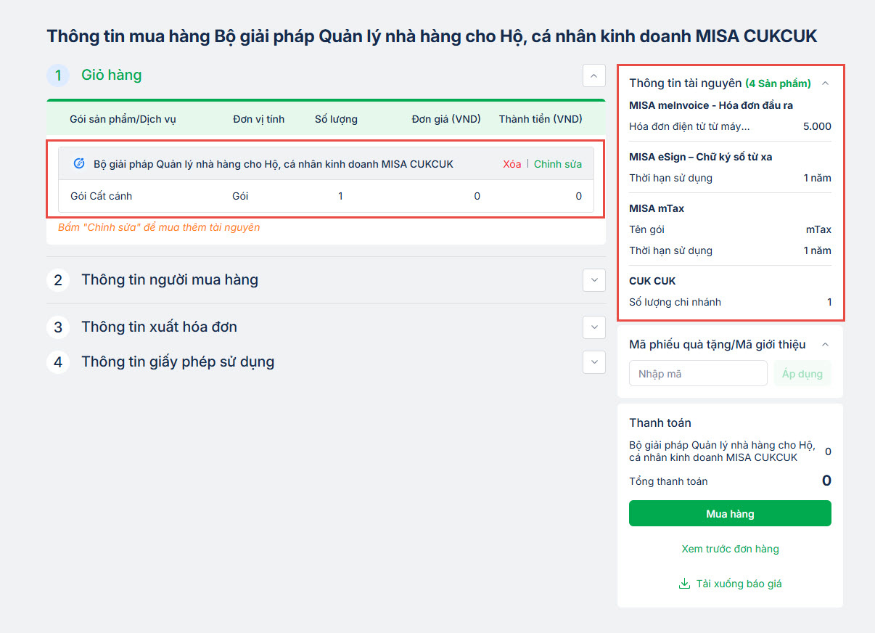Click the blue product icon beside the MISA CUKCUK package
This screenshot has width=875, height=633.
[x=79, y=163]
